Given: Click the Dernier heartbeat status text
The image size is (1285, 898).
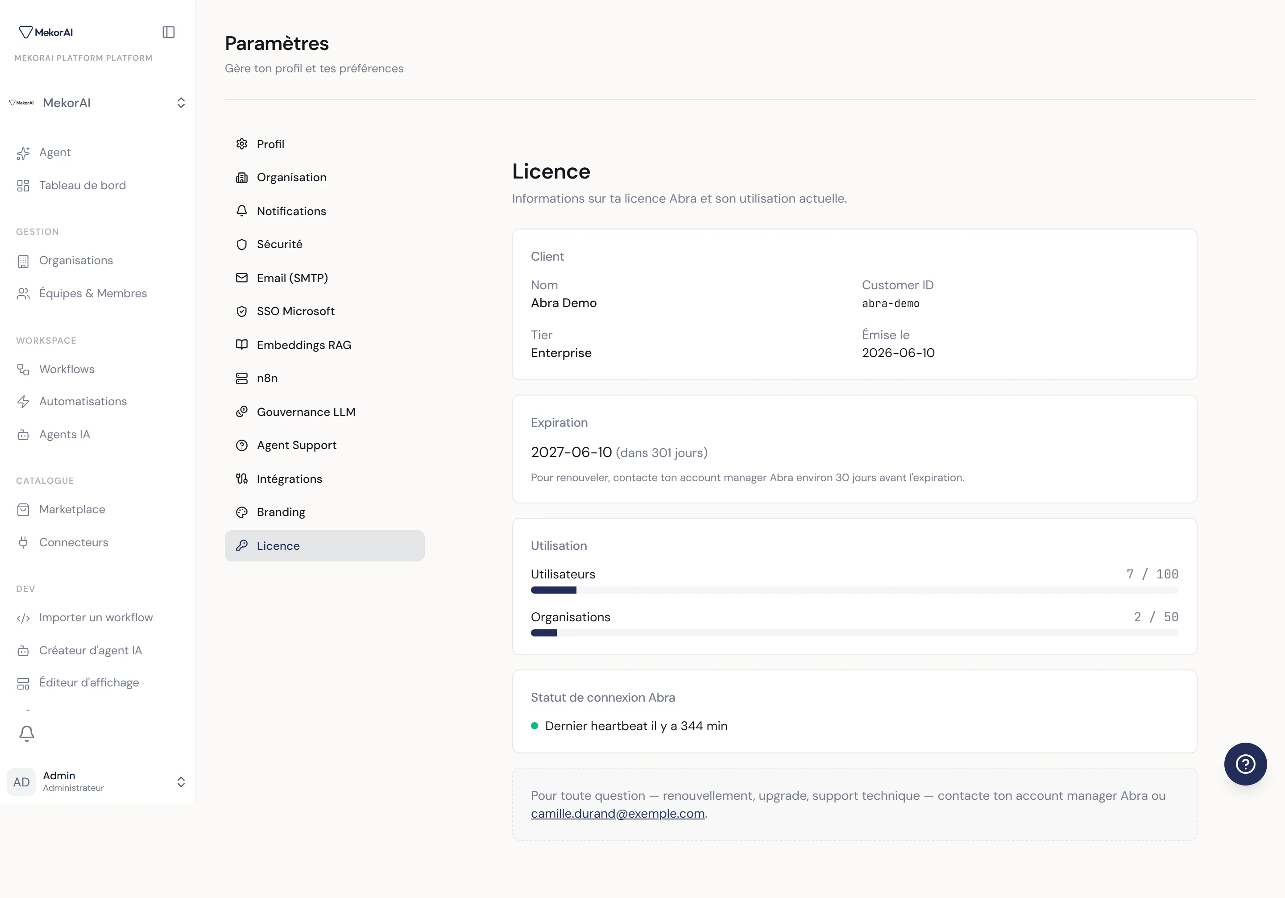Looking at the screenshot, I should click(636, 726).
